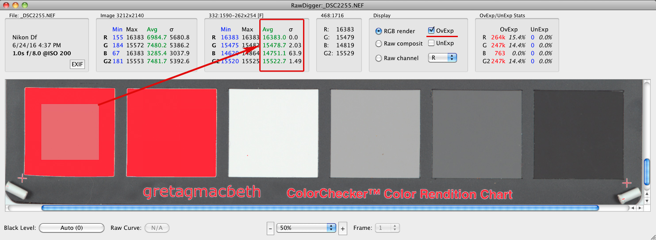The height and width of the screenshot is (240, 656).
Task: Click the Frame number stepper
Action: 387,228
